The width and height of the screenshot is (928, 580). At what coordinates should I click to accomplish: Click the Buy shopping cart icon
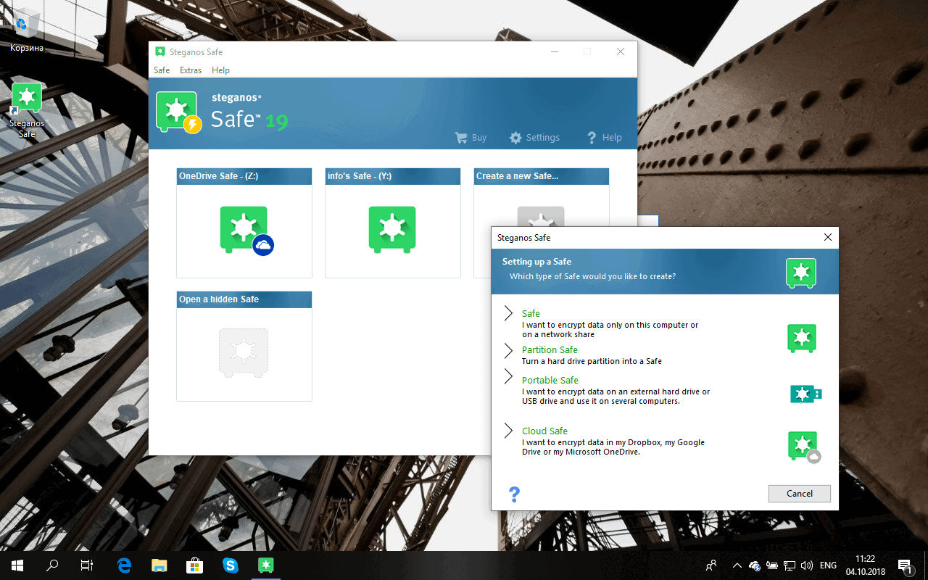click(x=460, y=137)
